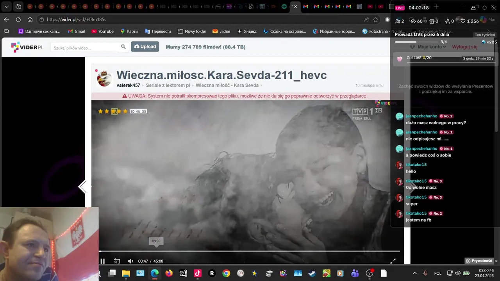Open 'Darmowe sex kam...' bookmark

(39, 31)
